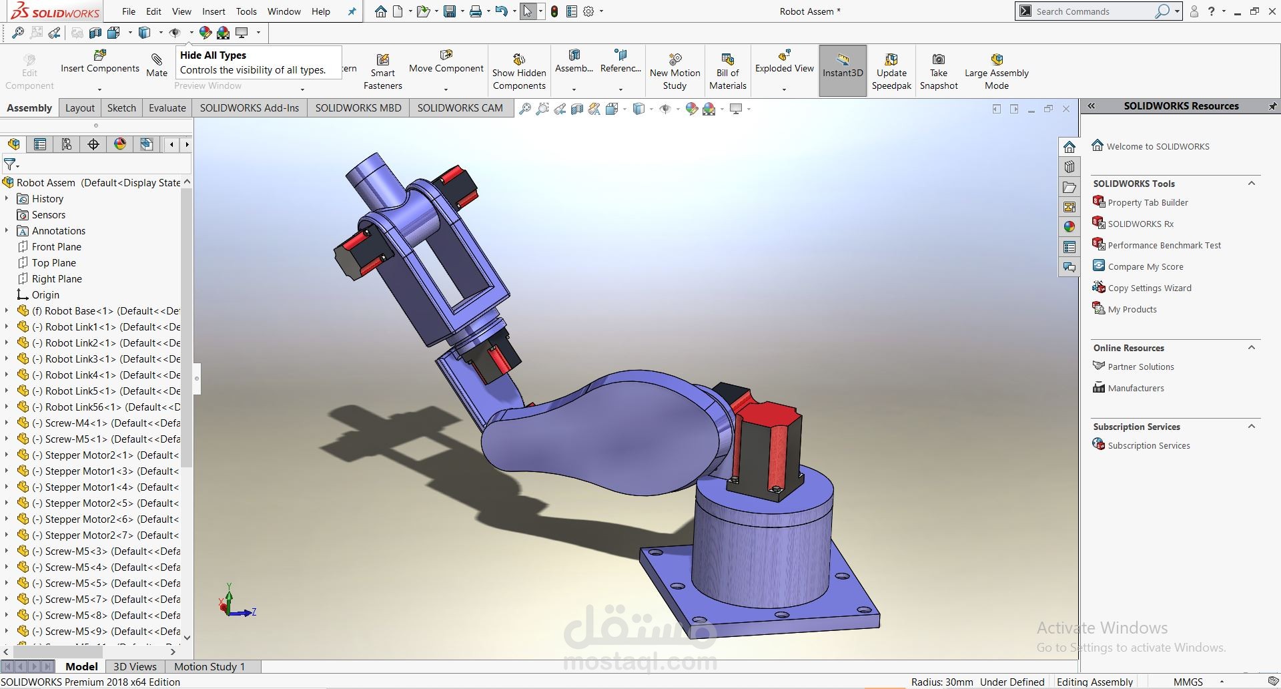Open DisplayManager color ball tab
The width and height of the screenshot is (1281, 689).
(120, 144)
